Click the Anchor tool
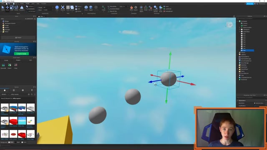The width and height of the screenshot is (267, 150). [78, 11]
